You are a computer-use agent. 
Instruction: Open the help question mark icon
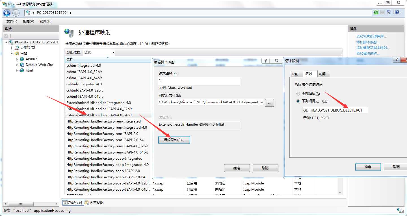tap(397, 12)
